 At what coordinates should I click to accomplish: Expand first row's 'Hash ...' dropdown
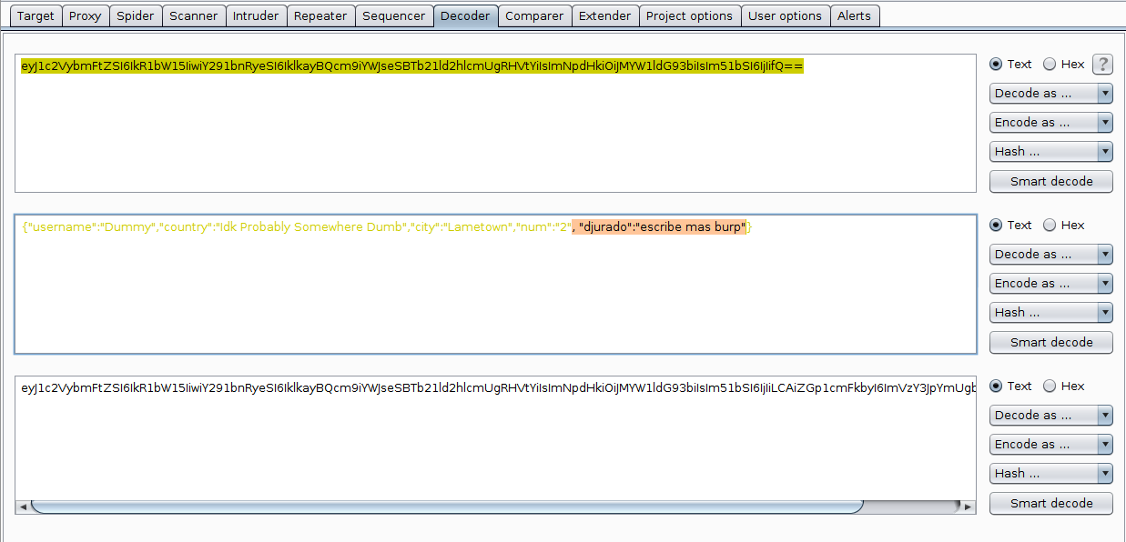[x=1050, y=152]
